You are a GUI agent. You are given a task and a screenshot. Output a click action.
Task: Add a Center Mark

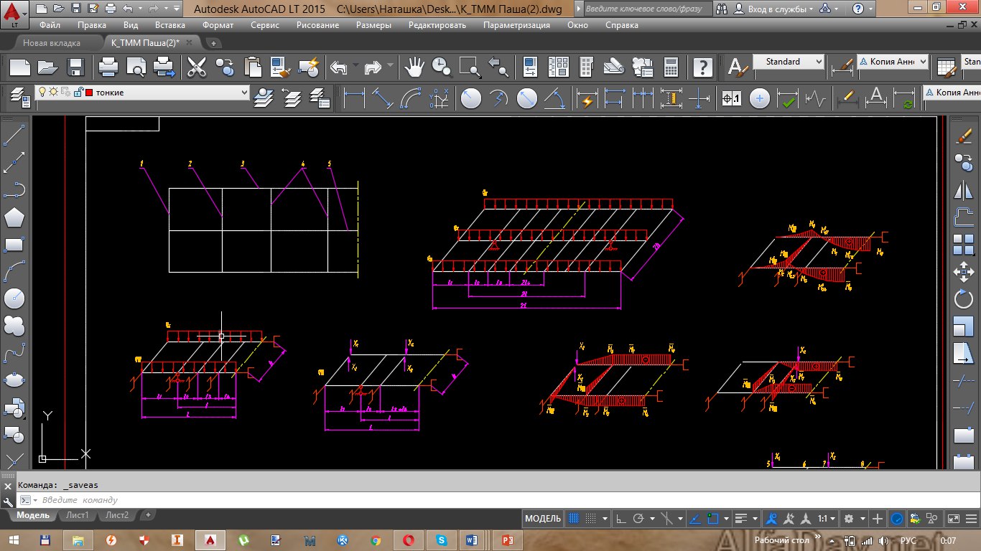pos(760,98)
